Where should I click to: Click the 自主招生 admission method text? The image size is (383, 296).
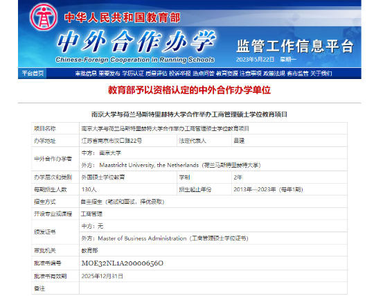pyautogui.click(x=123, y=202)
